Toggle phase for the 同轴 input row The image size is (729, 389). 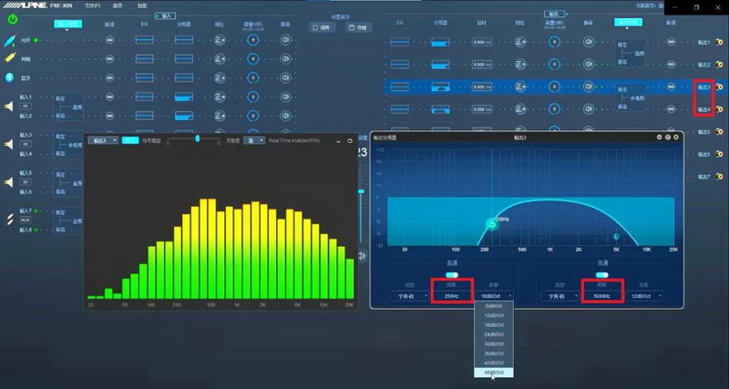(220, 59)
